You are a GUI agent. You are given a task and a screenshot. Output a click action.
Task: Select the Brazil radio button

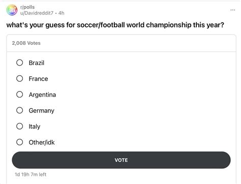pos(20,63)
